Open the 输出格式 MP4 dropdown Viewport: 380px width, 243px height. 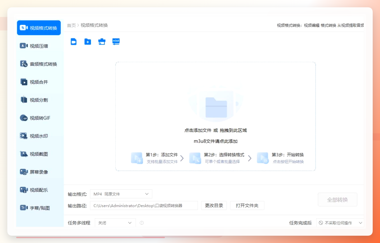point(121,194)
